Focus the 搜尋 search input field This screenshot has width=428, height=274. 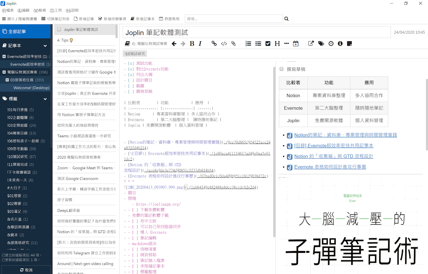click(x=234, y=19)
